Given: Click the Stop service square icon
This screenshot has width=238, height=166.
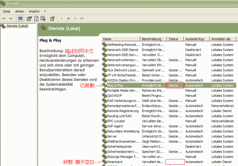Looking at the screenshot, I should (x=68, y=19).
